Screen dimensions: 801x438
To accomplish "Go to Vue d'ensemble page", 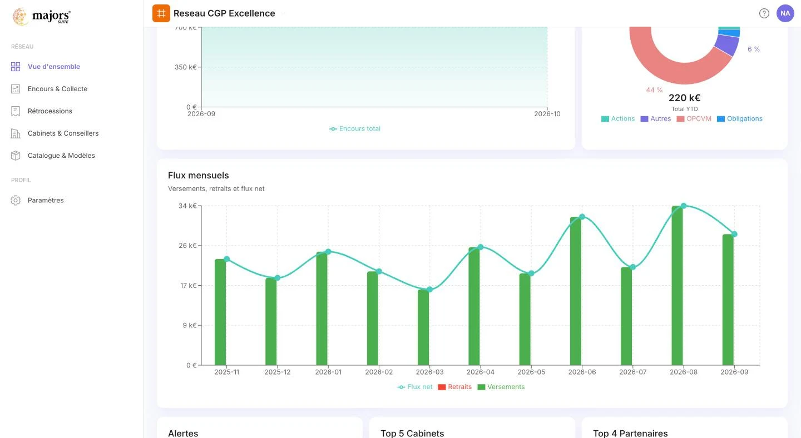I will (54, 67).
